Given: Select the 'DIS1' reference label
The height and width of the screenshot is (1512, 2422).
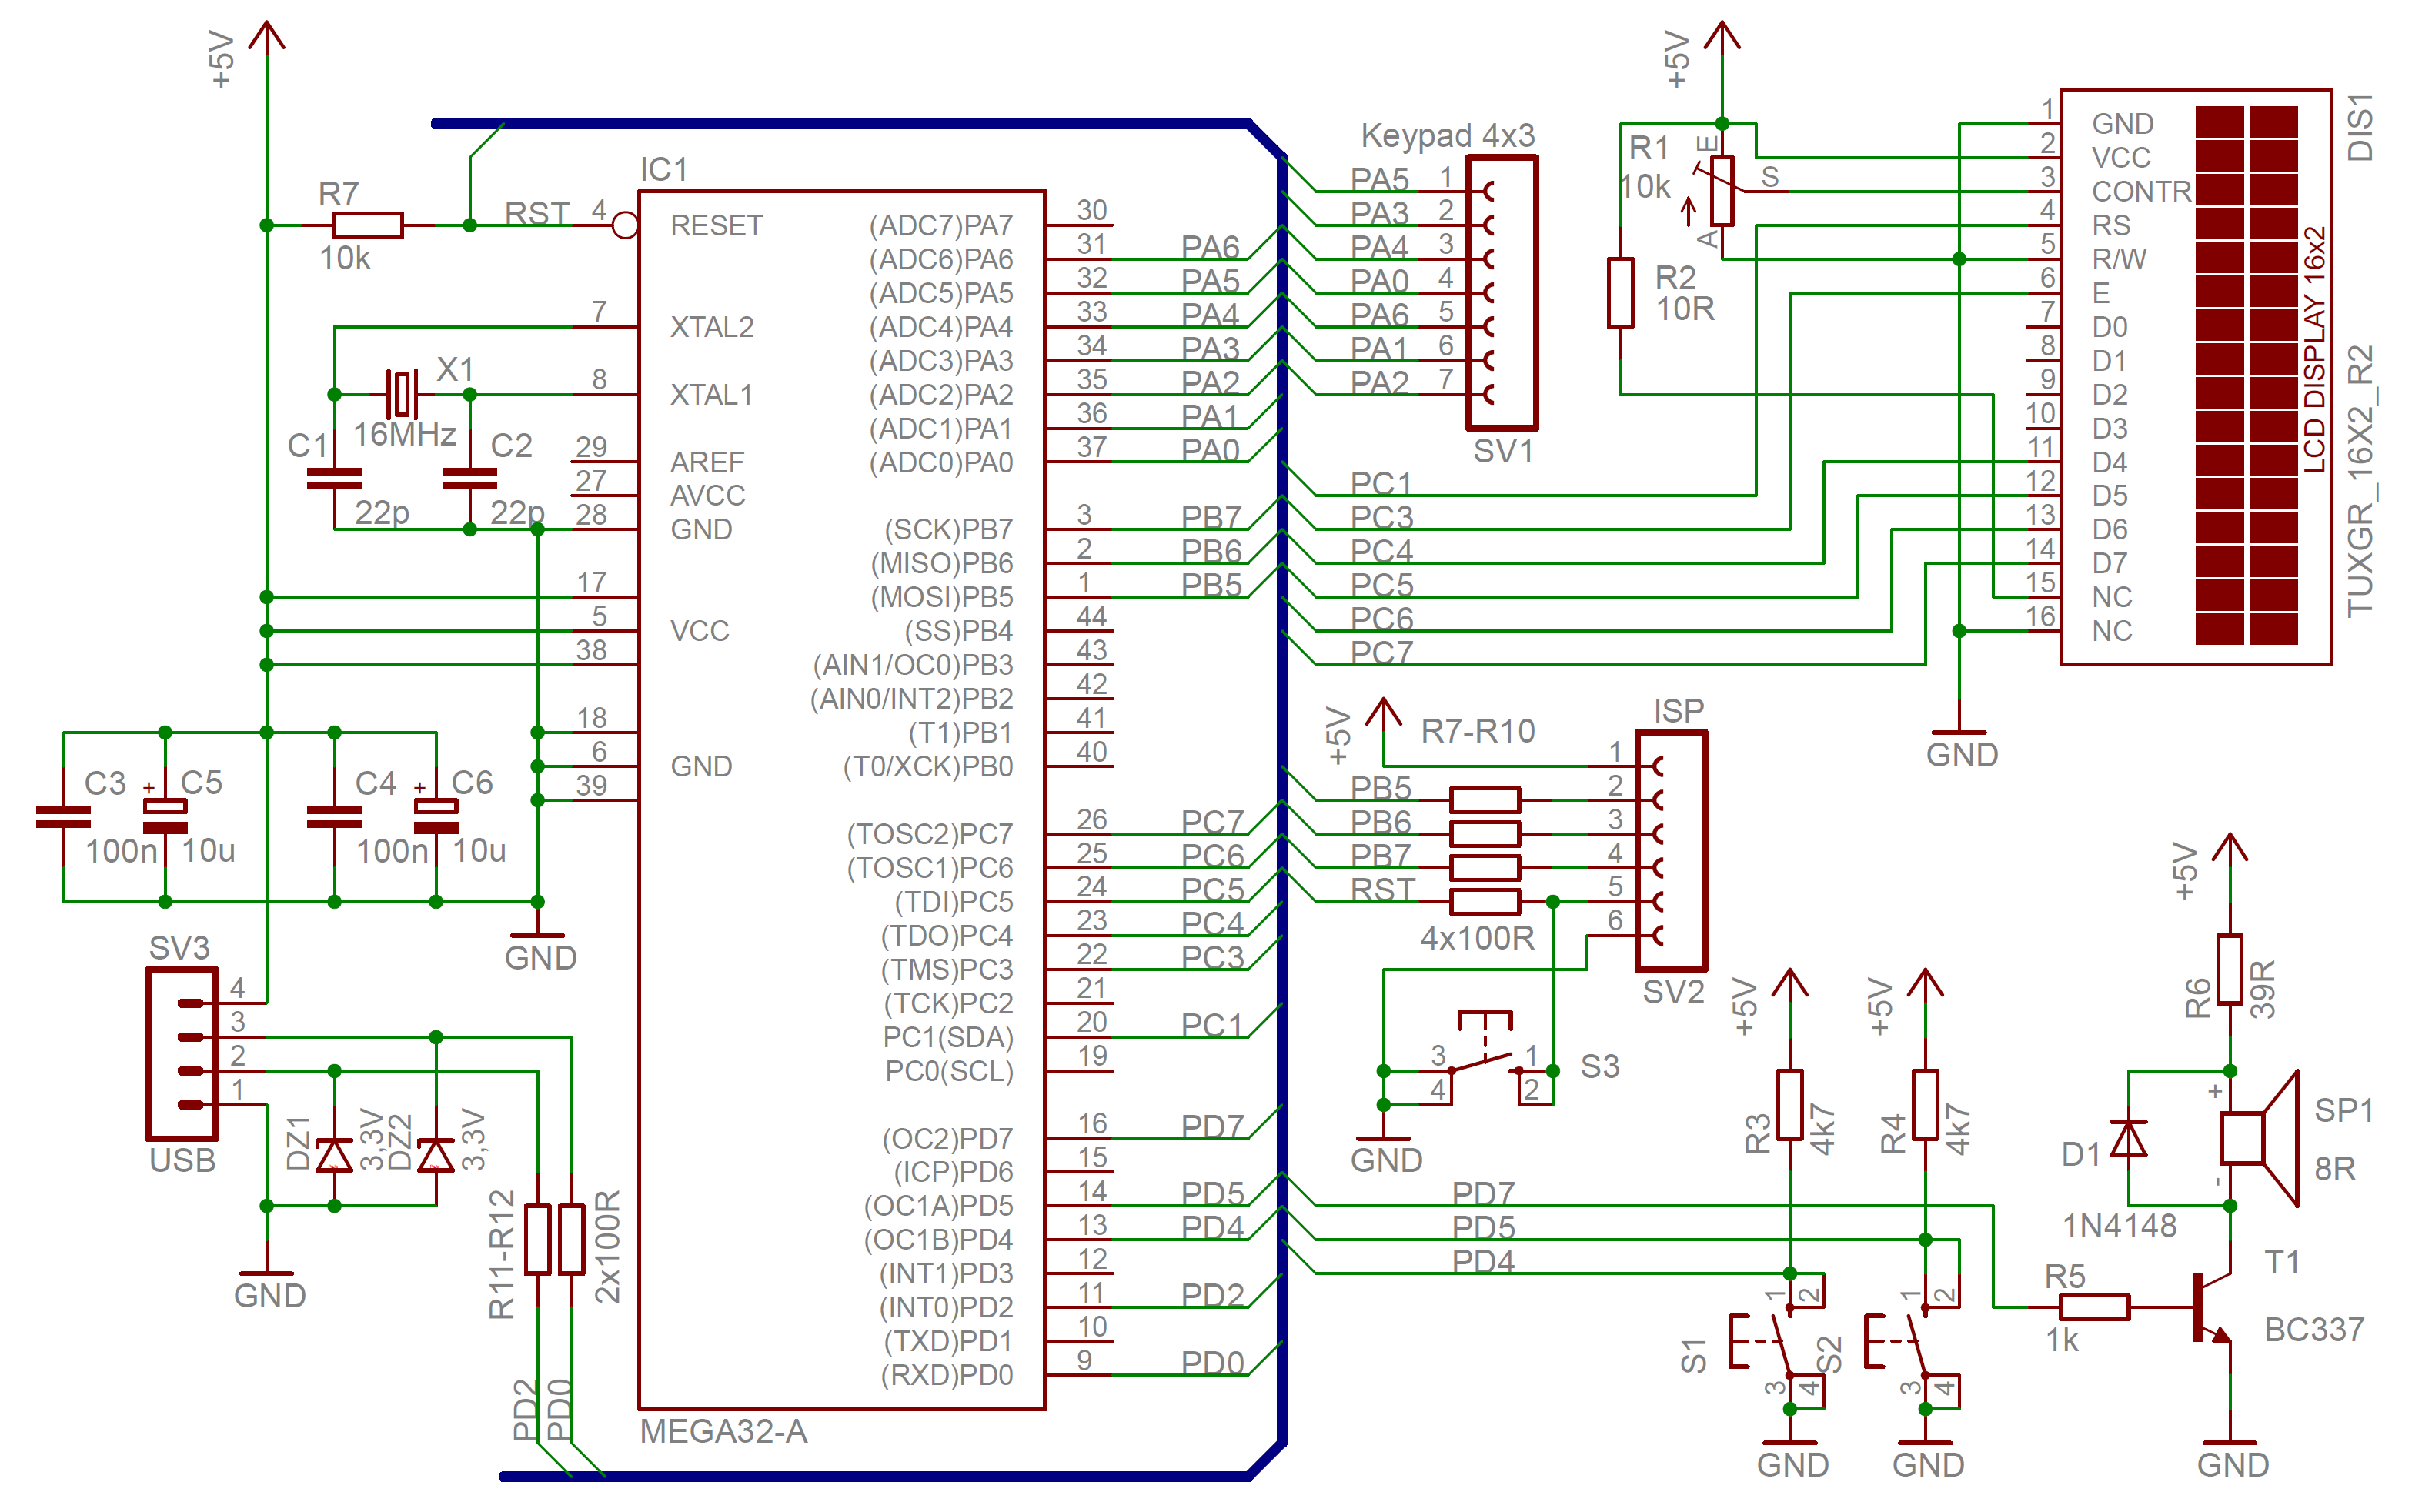Looking at the screenshot, I should coord(2360,127).
